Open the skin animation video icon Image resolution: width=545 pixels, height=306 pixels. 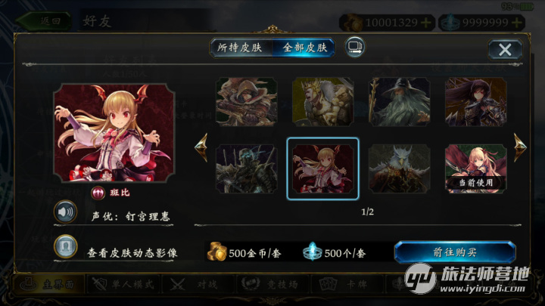65,246
